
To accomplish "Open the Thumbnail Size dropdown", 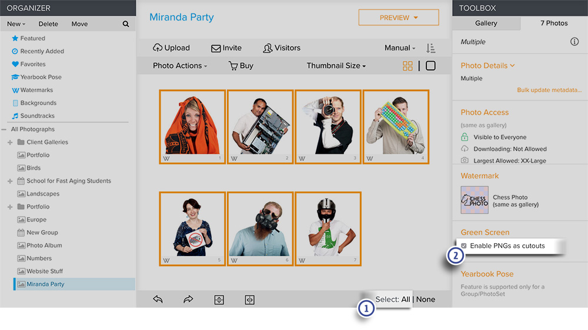I will coord(336,66).
